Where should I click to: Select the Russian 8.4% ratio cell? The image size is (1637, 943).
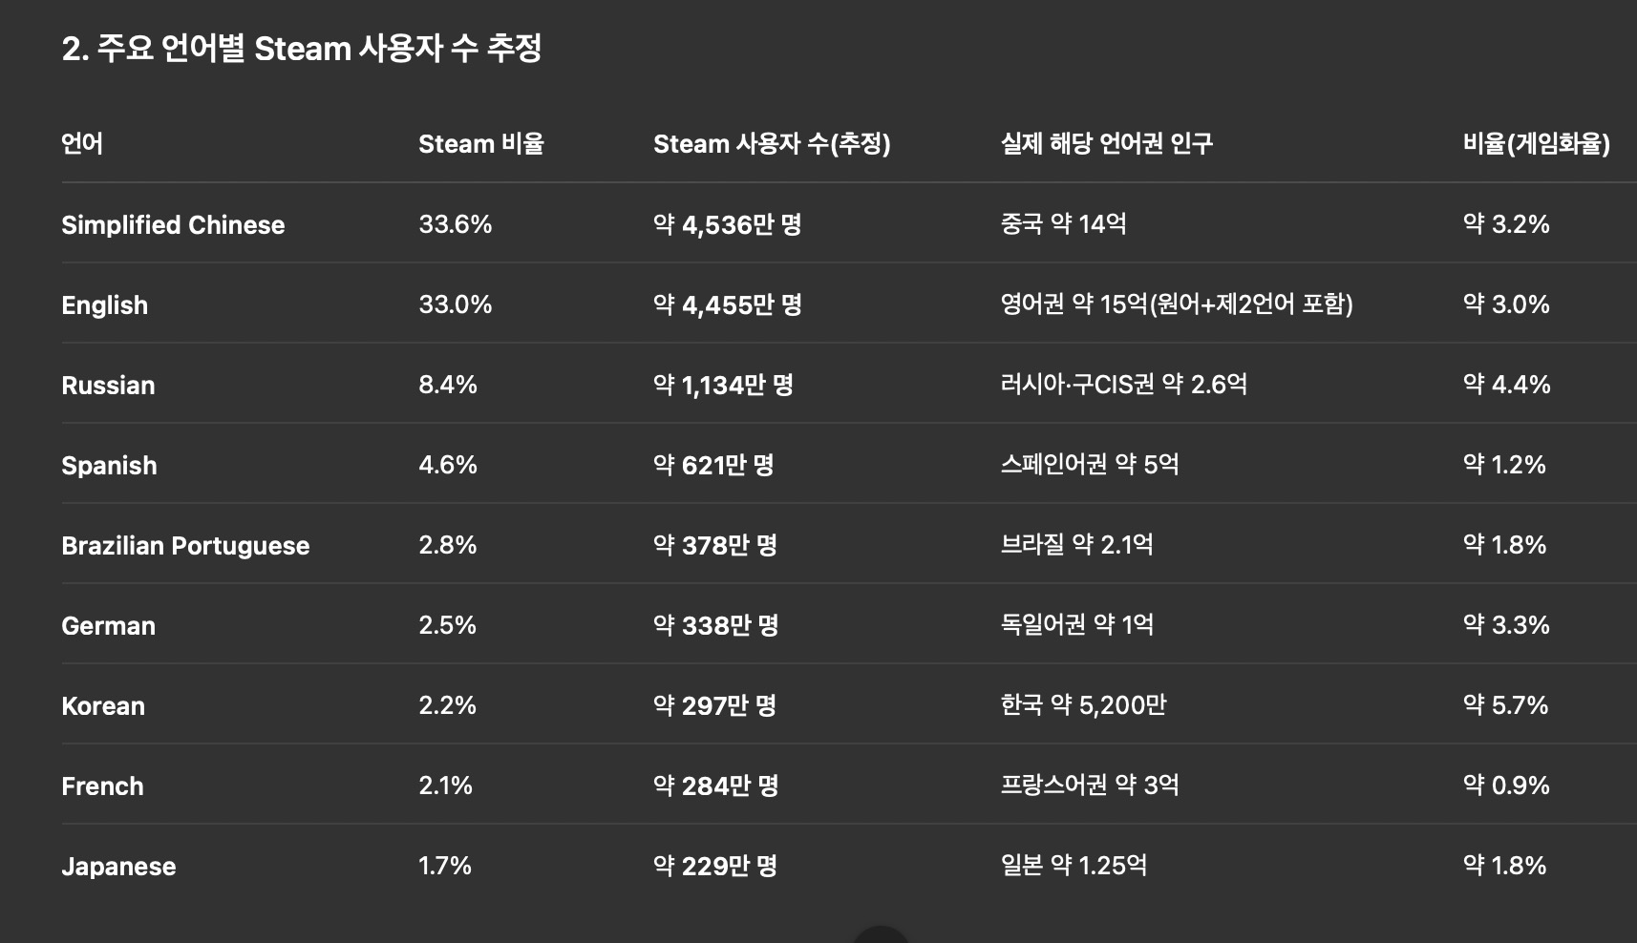(447, 385)
